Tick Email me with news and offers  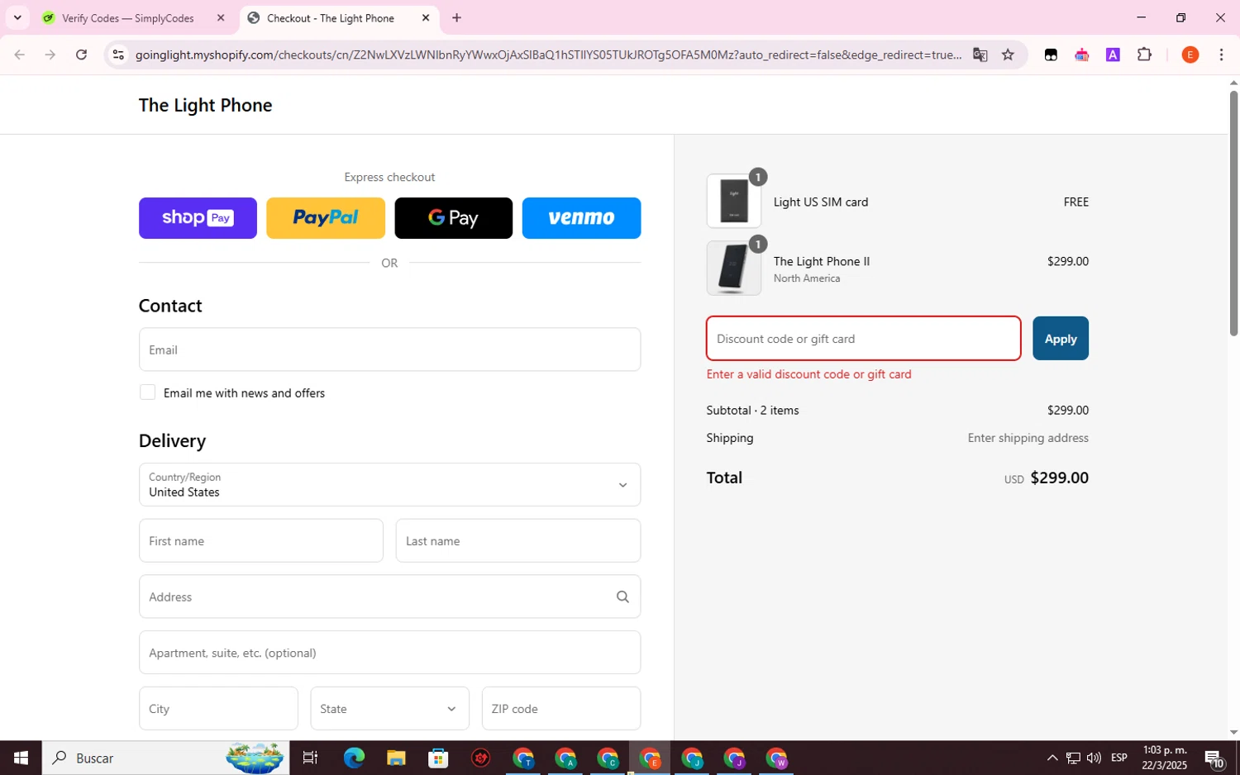[x=148, y=392]
